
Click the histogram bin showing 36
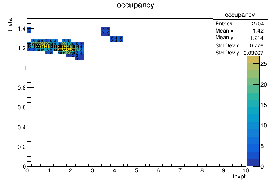pyautogui.click(x=64, y=50)
